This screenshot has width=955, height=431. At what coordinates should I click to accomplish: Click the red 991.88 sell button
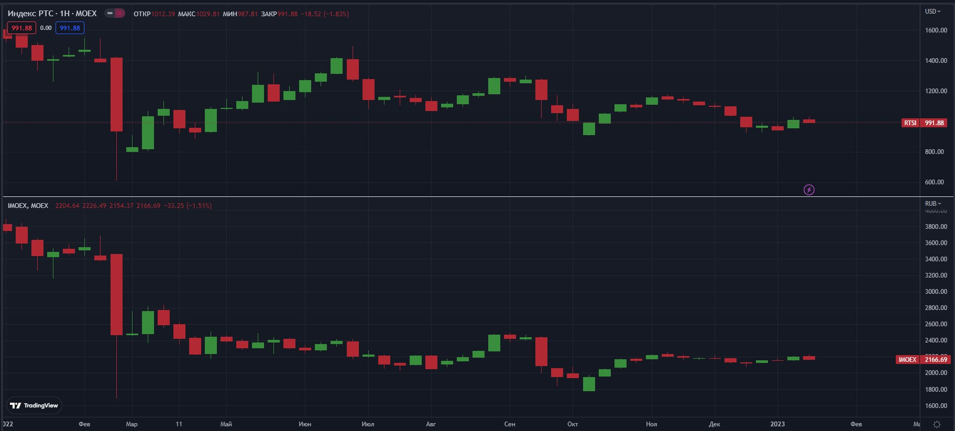(x=21, y=28)
